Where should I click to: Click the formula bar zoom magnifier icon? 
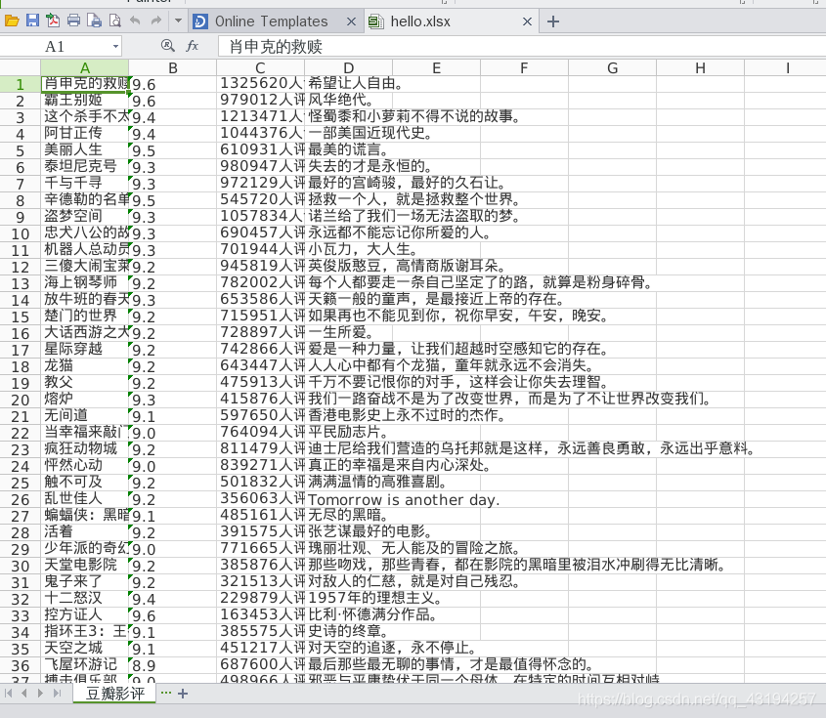[x=167, y=46]
